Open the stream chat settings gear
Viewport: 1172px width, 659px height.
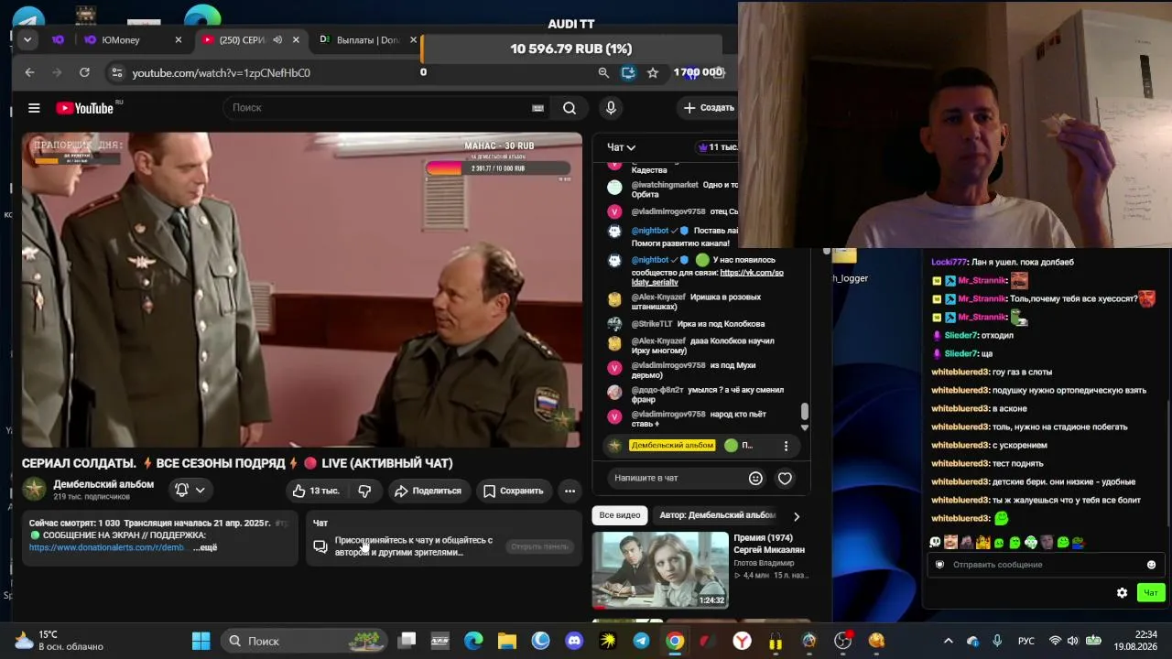pos(1122,593)
